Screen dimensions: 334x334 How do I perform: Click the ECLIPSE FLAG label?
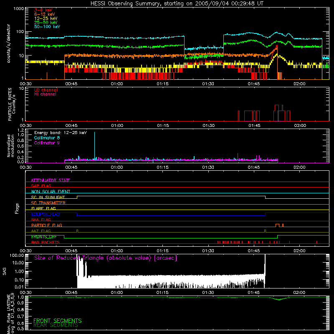pos(46,214)
